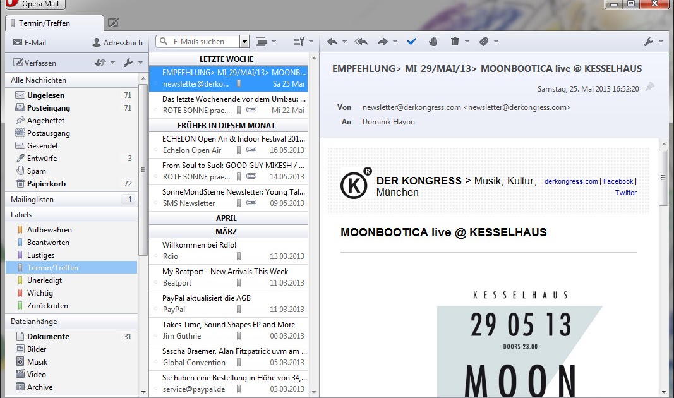Click the attachment icon on ECHELON Open Air mail
The image size is (674, 398).
(x=251, y=150)
